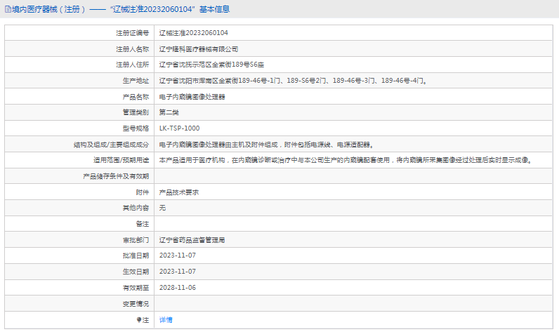
Task: Click the 产品储存条件及有效期 label
Action: (116, 176)
